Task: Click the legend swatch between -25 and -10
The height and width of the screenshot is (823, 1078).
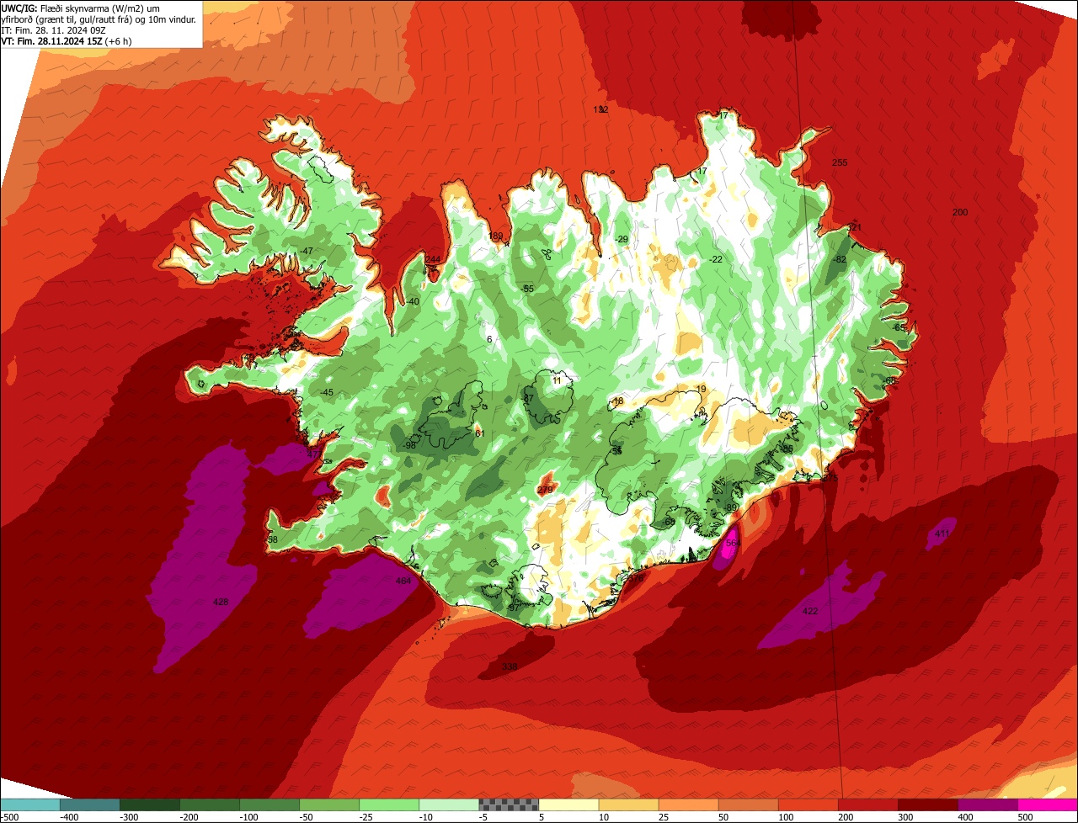Action: 389,804
